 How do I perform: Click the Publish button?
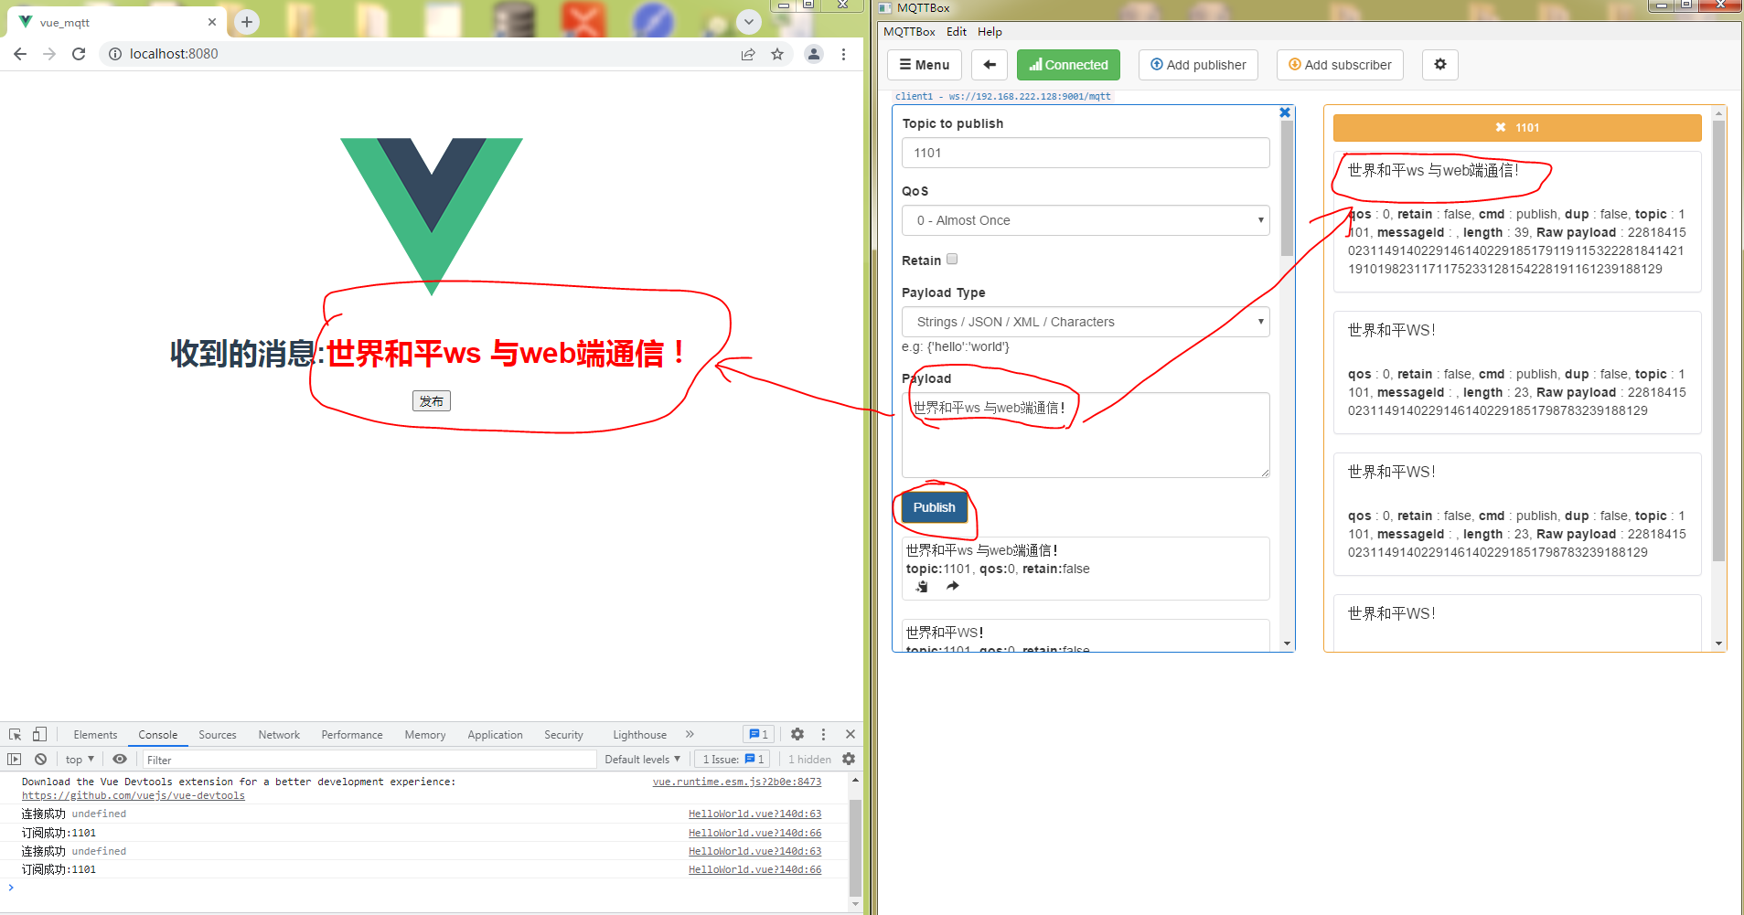(934, 507)
